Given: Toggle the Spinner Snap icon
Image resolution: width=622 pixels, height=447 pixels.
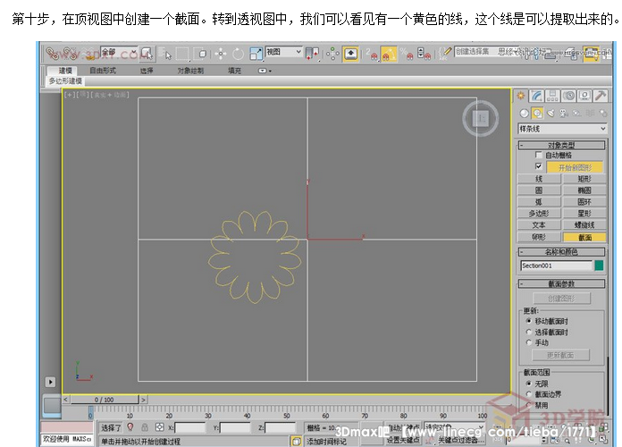Looking at the screenshot, I should (424, 54).
